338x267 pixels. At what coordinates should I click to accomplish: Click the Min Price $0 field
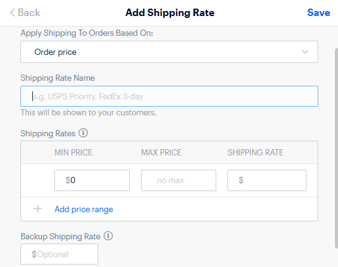tap(92, 180)
